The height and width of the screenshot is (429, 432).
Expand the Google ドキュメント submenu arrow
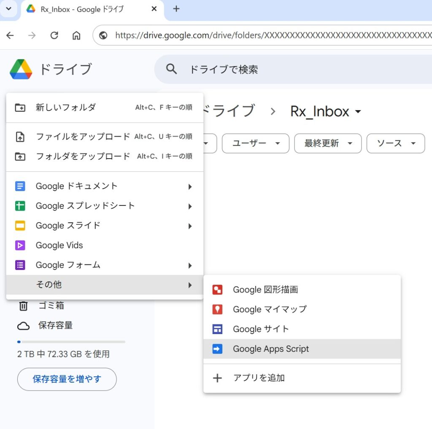190,186
